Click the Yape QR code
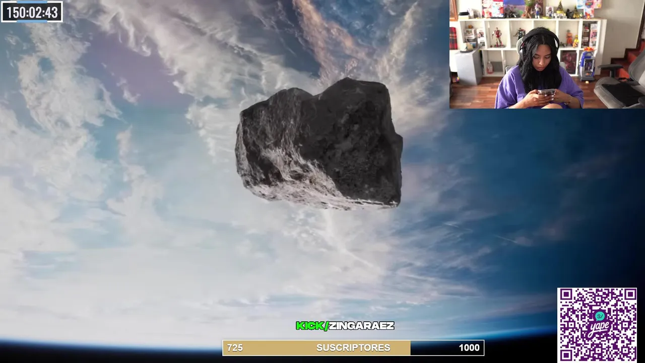 point(597,325)
